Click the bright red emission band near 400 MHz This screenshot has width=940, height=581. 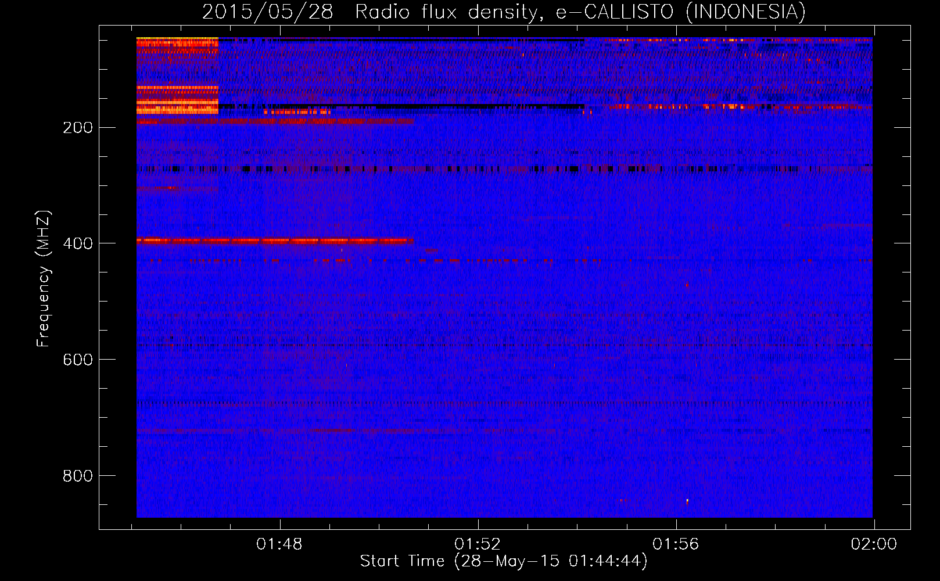click(x=275, y=240)
